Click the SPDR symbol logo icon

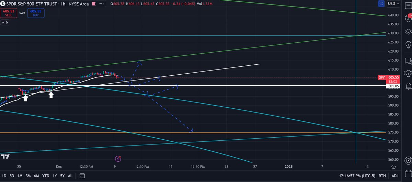[3, 4]
